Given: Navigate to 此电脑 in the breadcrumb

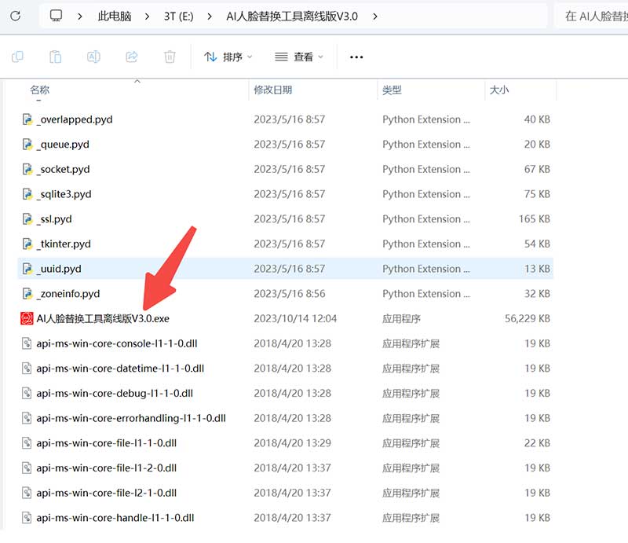Looking at the screenshot, I should [115, 16].
